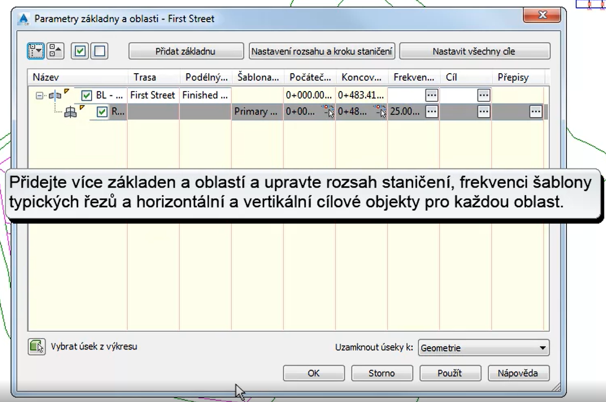Pick start station from drawing icon
This screenshot has height=402, width=606.
click(328, 112)
